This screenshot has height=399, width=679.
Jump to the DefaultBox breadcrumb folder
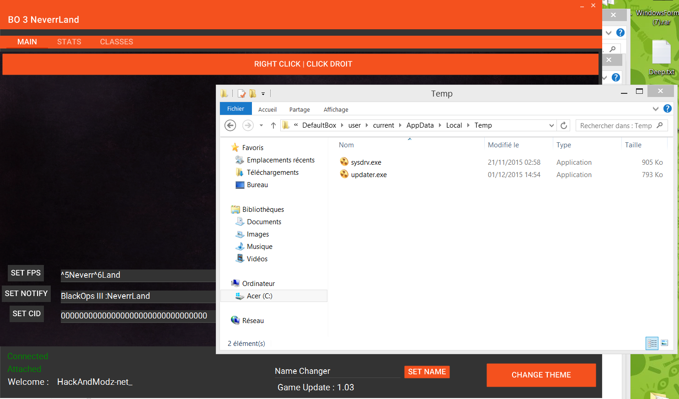click(x=319, y=125)
